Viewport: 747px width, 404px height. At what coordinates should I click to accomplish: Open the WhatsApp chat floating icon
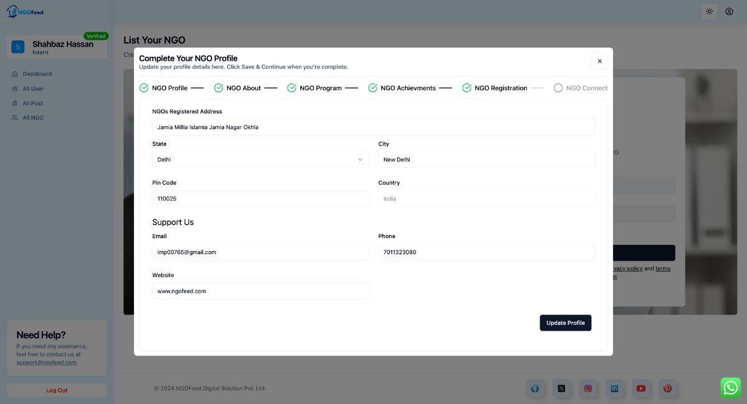(x=730, y=387)
